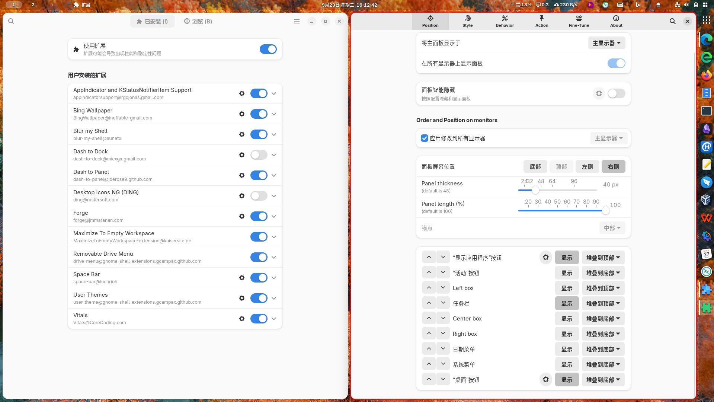Open stacking dropdown for 日期菜单
Image resolution: width=714 pixels, height=402 pixels.
point(603,350)
